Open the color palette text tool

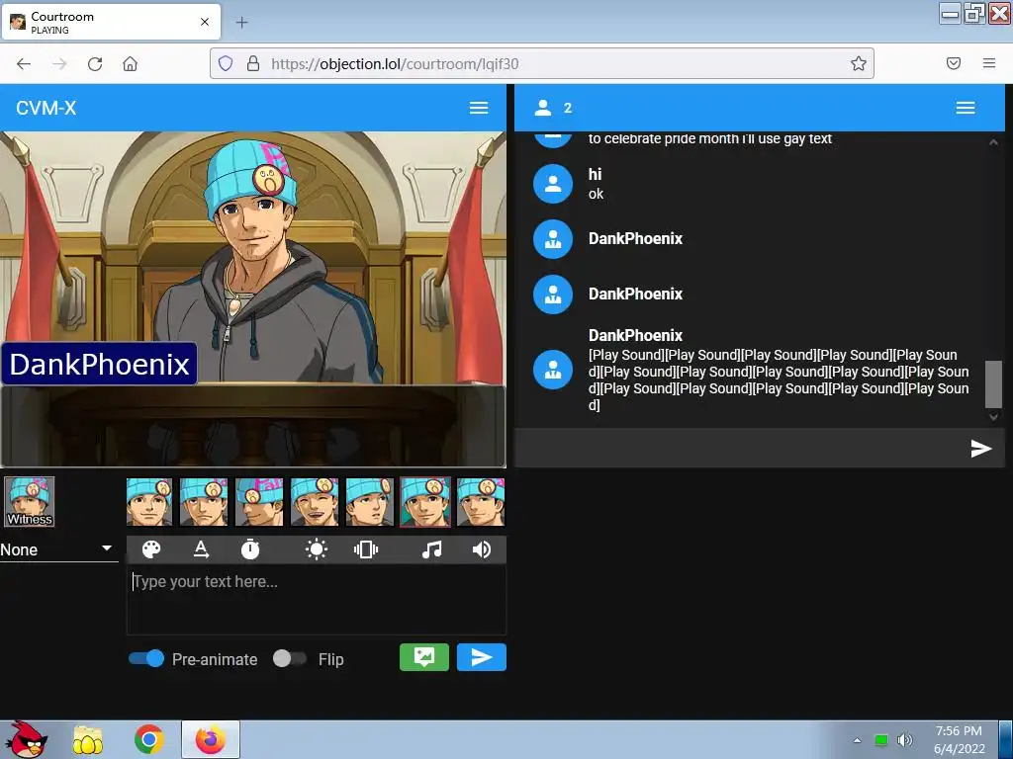coord(151,549)
